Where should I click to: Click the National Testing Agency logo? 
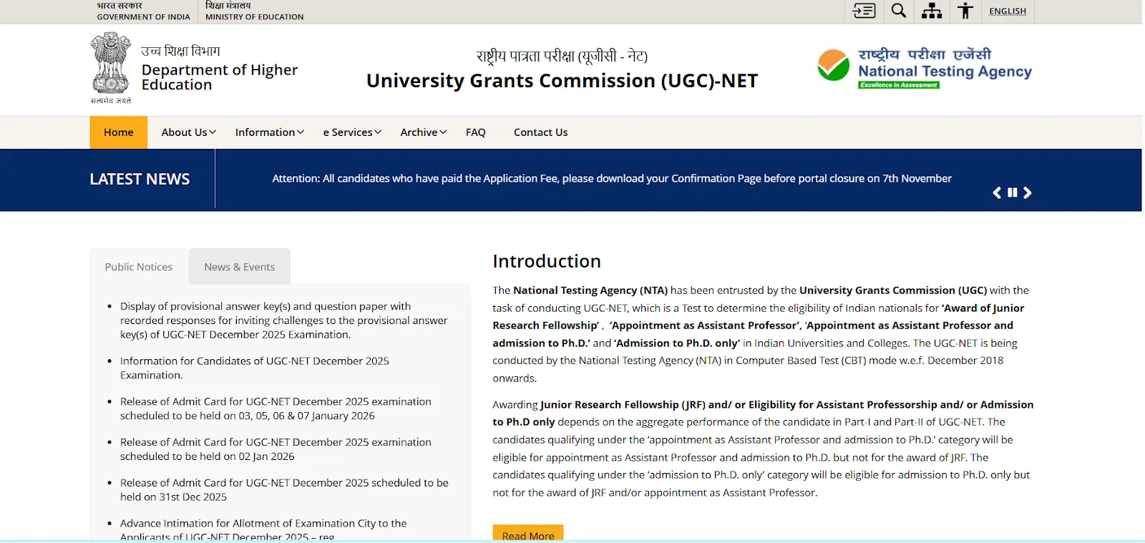[x=925, y=69]
